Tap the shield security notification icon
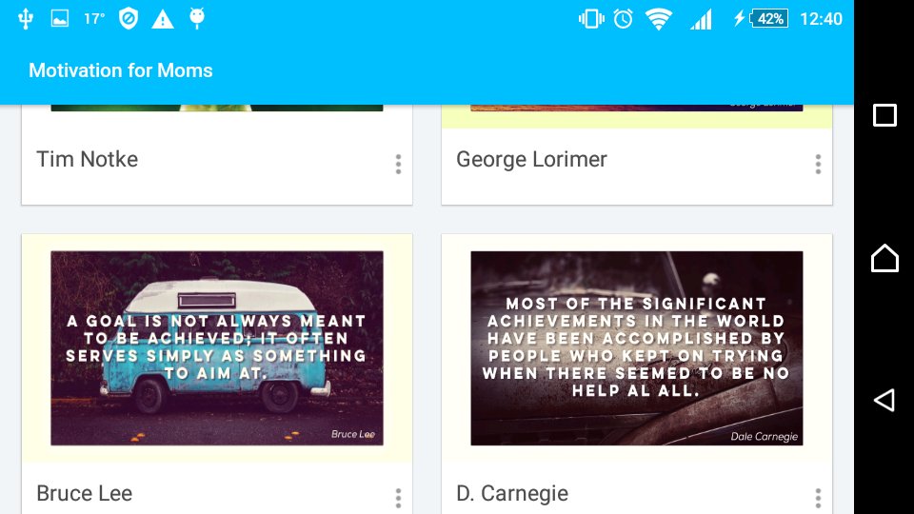 click(x=129, y=19)
